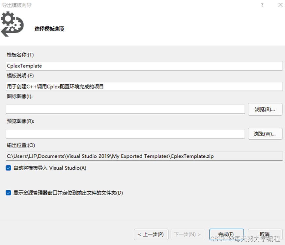Select the 输出位置 output path field
This screenshot has width=285, height=245.
144,156
